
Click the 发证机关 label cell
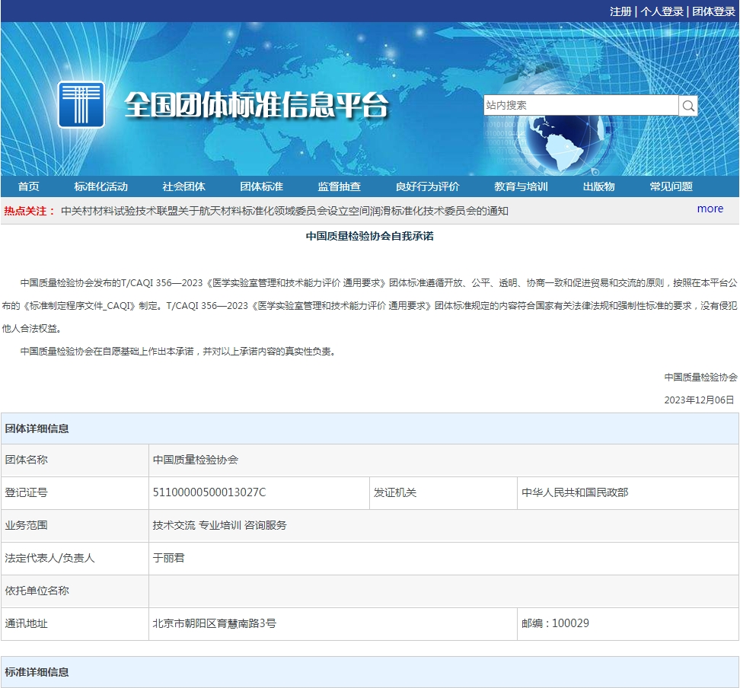443,492
